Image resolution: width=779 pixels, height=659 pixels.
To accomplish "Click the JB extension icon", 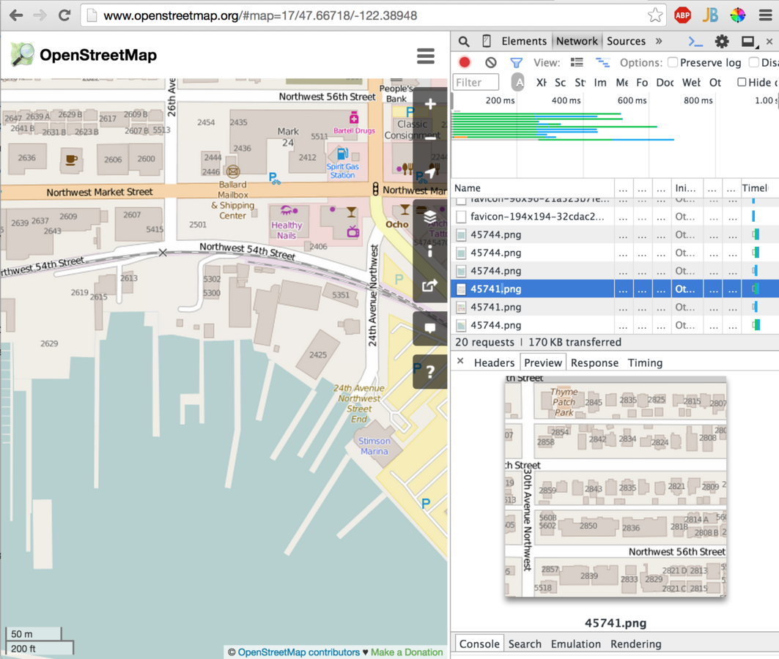I will pyautogui.click(x=710, y=15).
